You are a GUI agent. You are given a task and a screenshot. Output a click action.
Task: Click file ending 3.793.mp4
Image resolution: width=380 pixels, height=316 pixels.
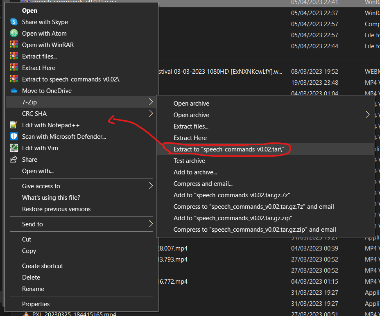pyautogui.click(x=173, y=259)
